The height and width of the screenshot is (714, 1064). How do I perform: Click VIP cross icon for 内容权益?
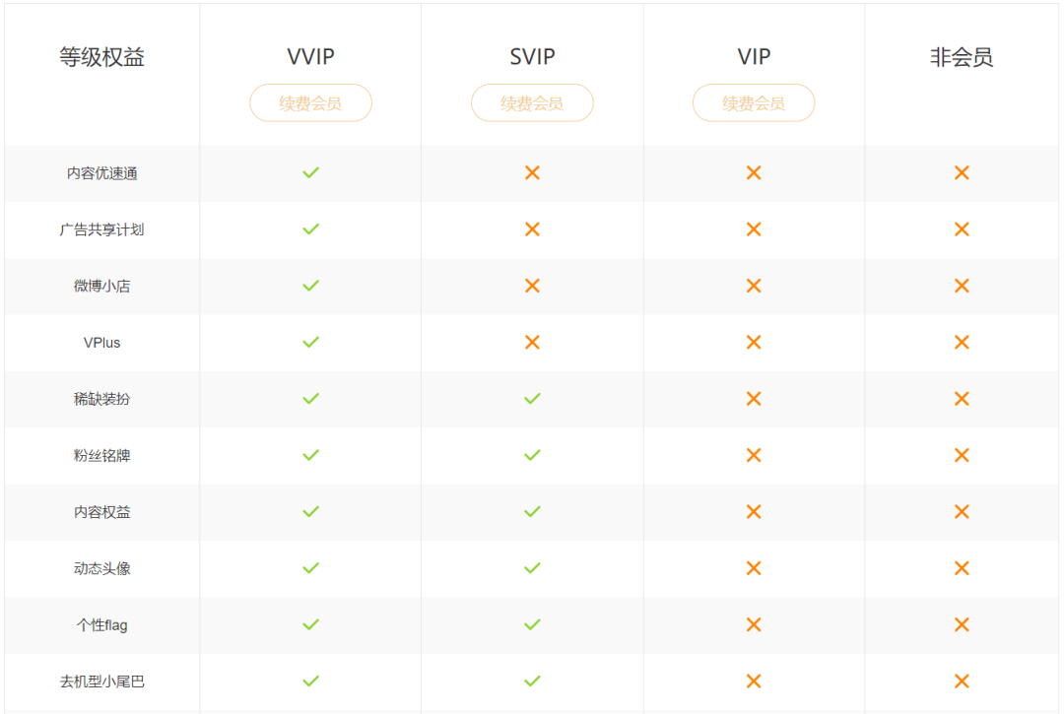point(754,512)
